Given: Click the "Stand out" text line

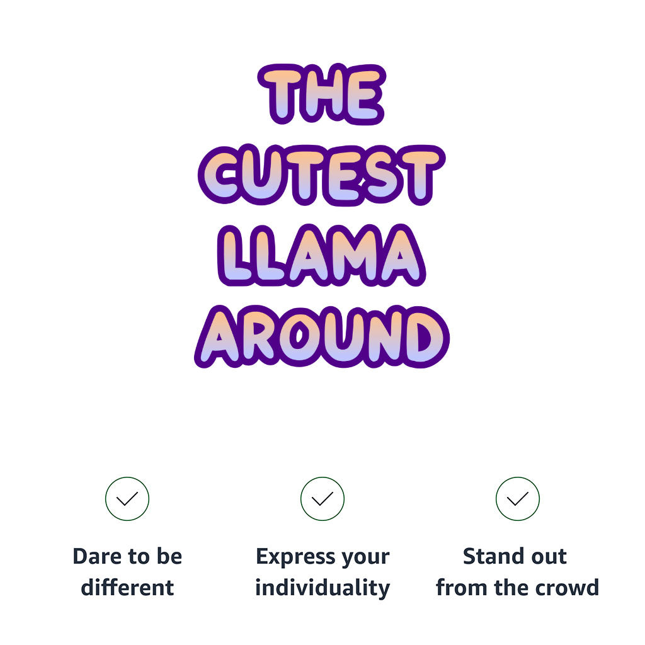Looking at the screenshot, I should point(515,557).
